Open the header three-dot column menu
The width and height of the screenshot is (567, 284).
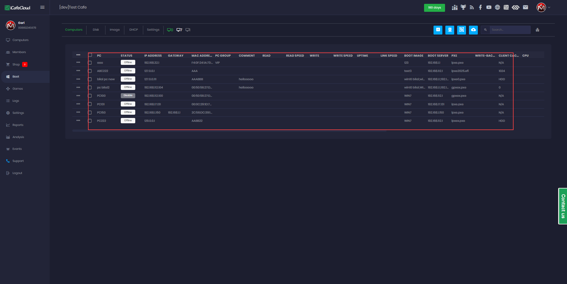[78, 55]
